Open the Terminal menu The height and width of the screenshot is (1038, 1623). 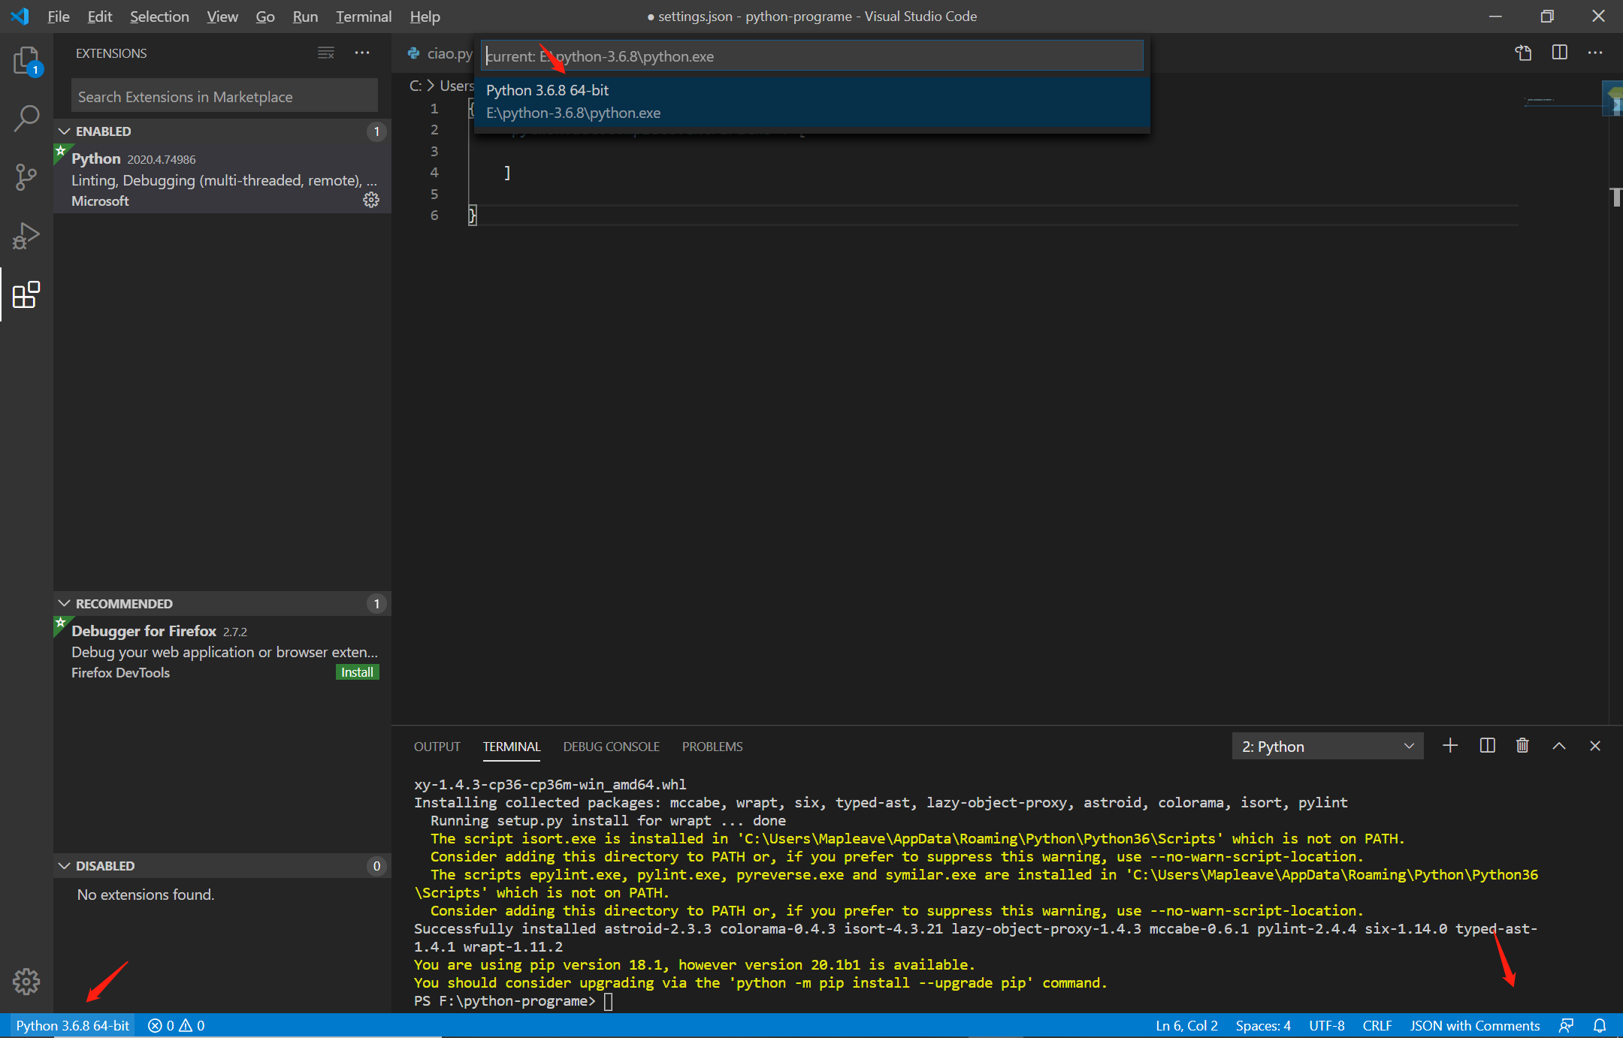pos(363,16)
